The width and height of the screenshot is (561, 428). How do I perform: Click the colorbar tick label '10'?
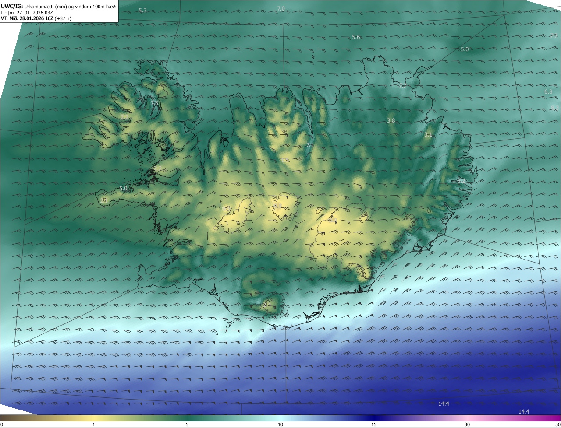(280, 424)
